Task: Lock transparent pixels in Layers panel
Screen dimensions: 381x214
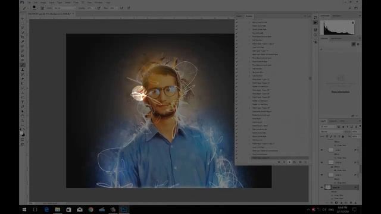Action: pyautogui.click(x=327, y=136)
